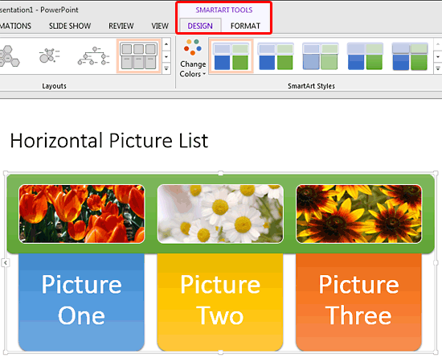Open the Review ribbon tab

pyautogui.click(x=121, y=26)
